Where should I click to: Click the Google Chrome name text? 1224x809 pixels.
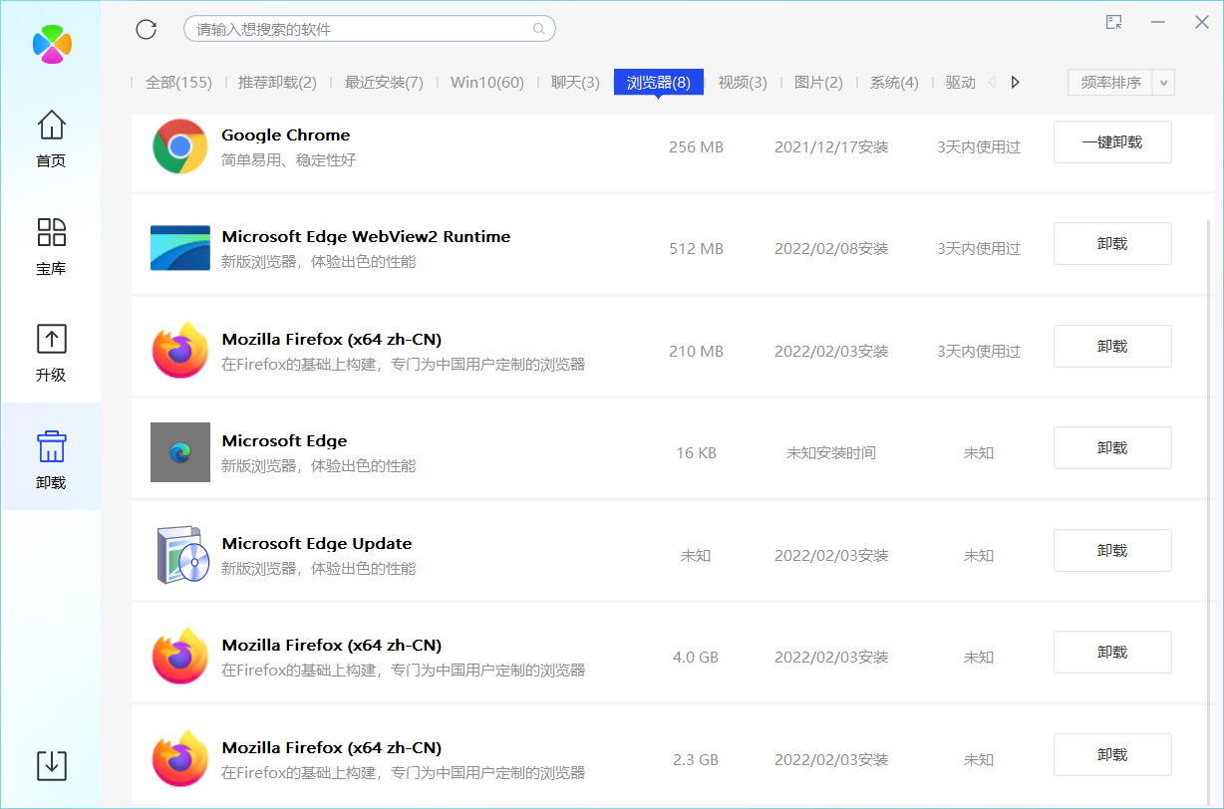[286, 135]
